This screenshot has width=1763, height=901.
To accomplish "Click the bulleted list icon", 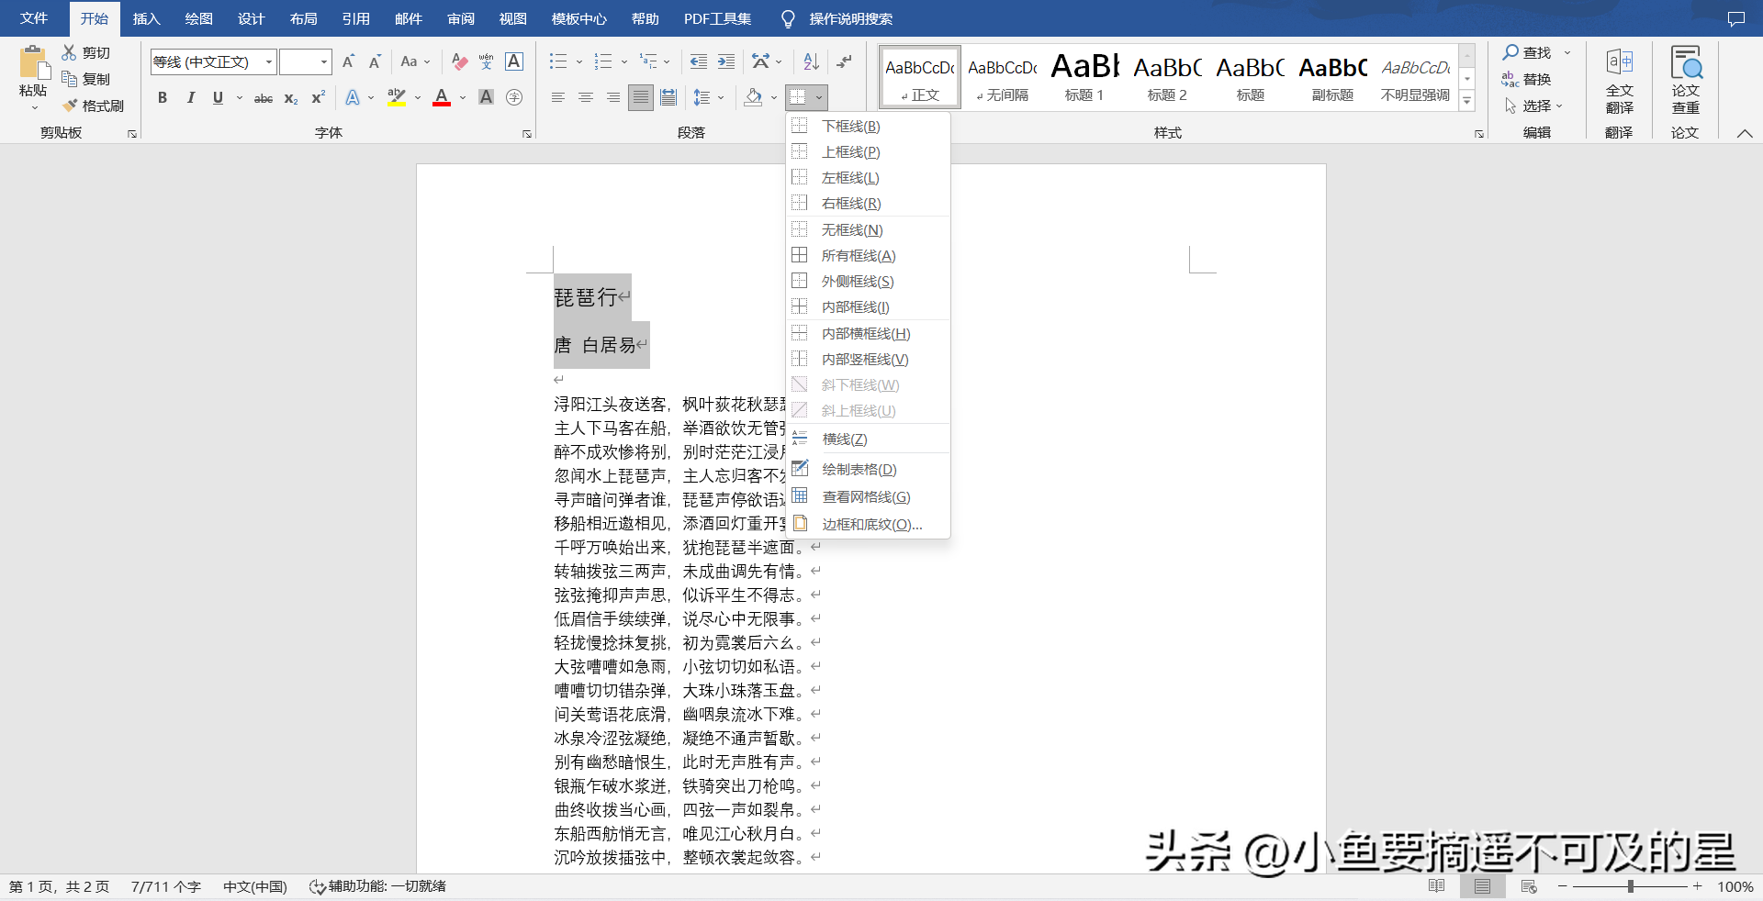I will [x=557, y=61].
